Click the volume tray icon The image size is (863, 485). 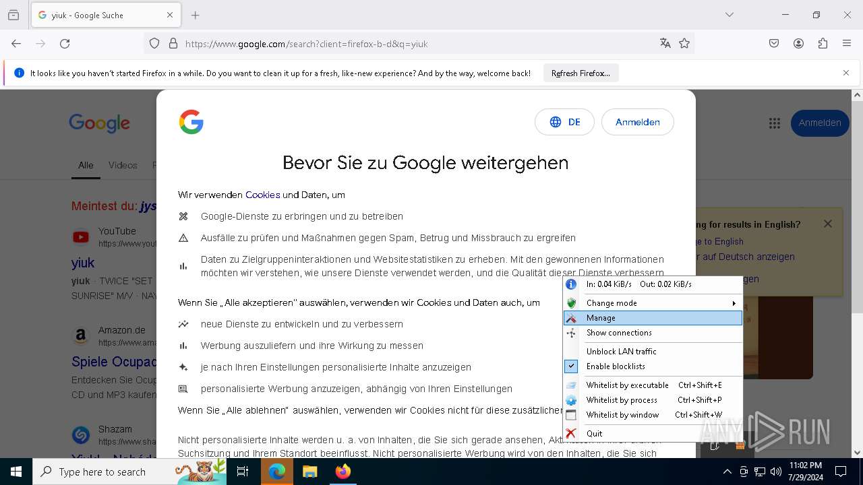[776, 472]
